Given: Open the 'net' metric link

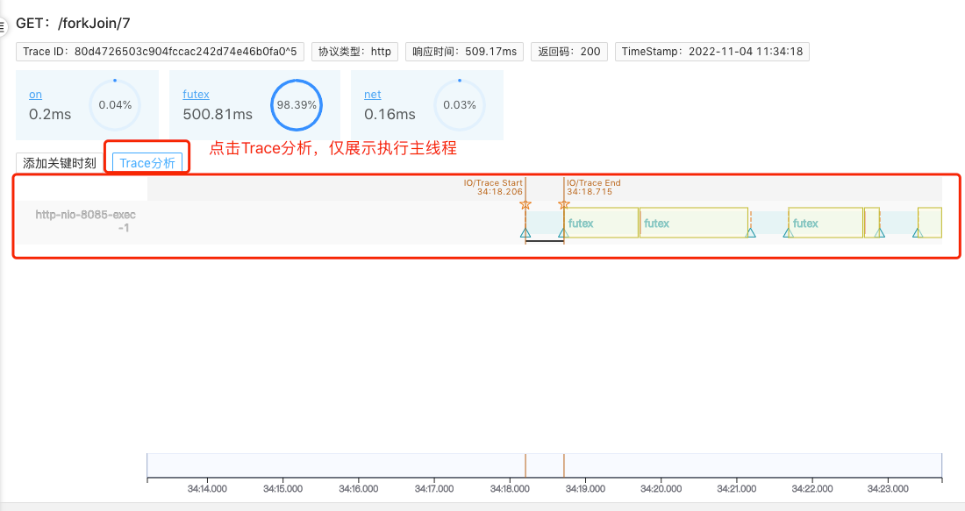Looking at the screenshot, I should click(372, 94).
